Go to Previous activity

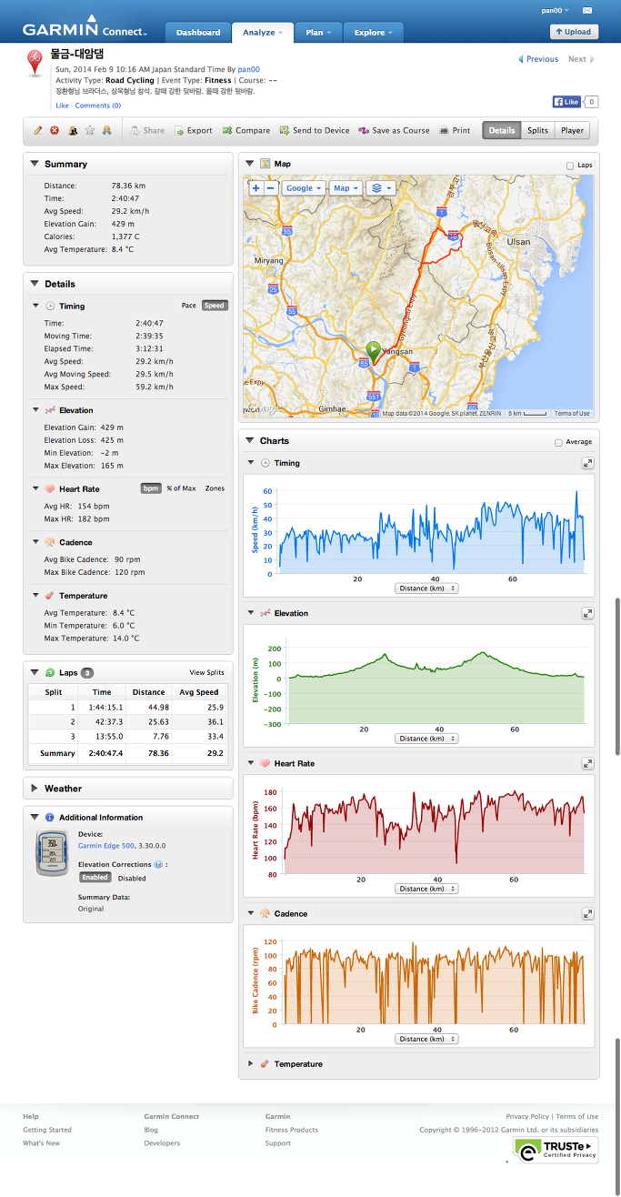(x=538, y=59)
